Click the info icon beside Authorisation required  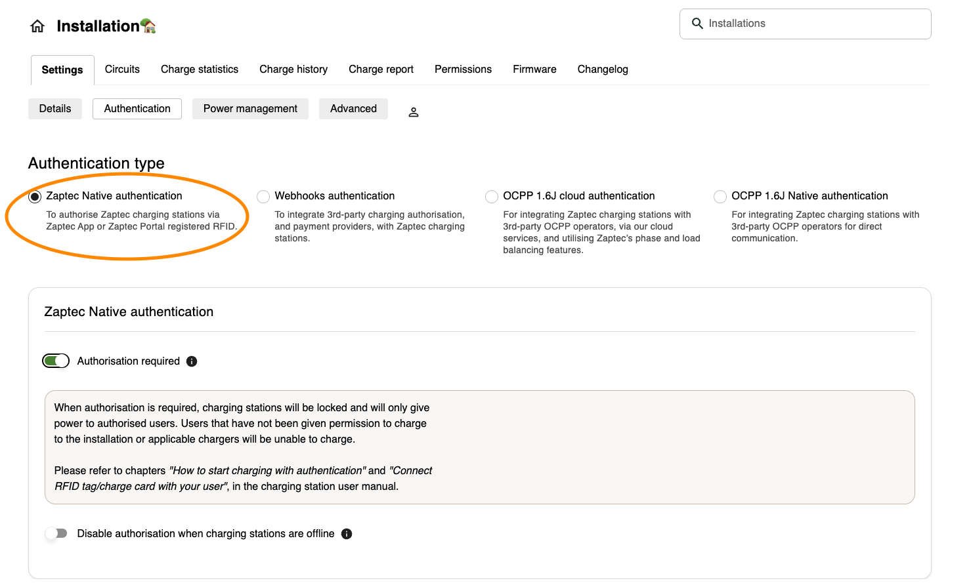192,361
